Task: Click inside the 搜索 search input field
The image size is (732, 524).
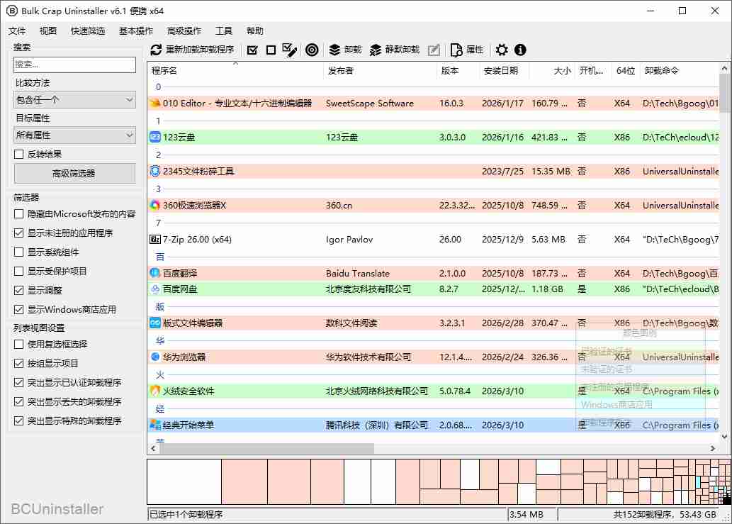Action: click(x=74, y=65)
